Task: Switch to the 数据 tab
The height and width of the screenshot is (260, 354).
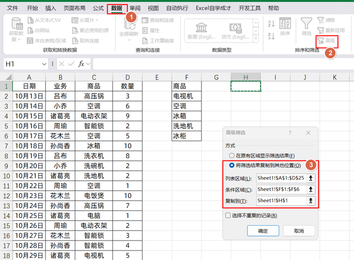Action: tap(117, 8)
